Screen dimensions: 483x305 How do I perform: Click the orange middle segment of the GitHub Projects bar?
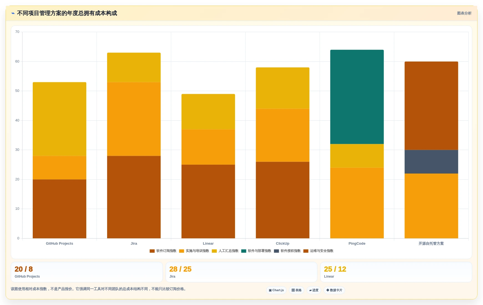coord(59,167)
